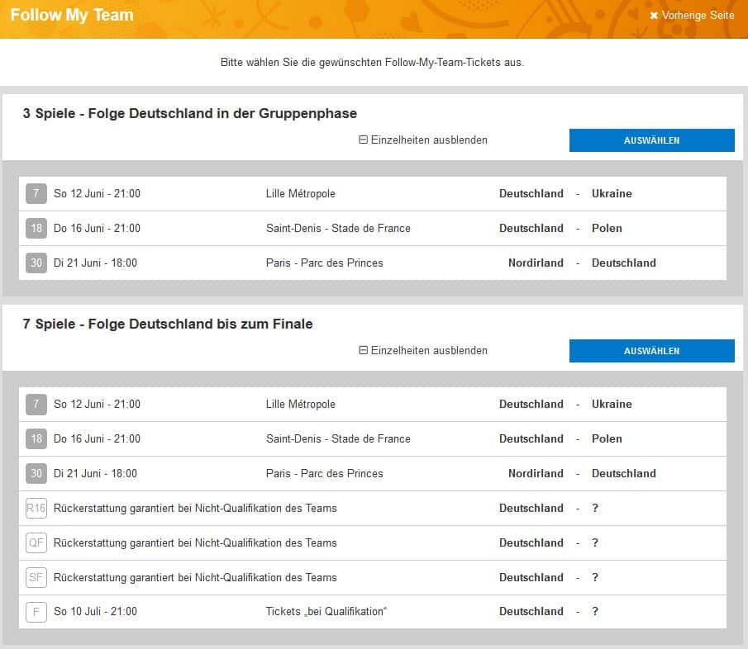Hide details of 7 Spiele bis zum Finale

point(423,351)
